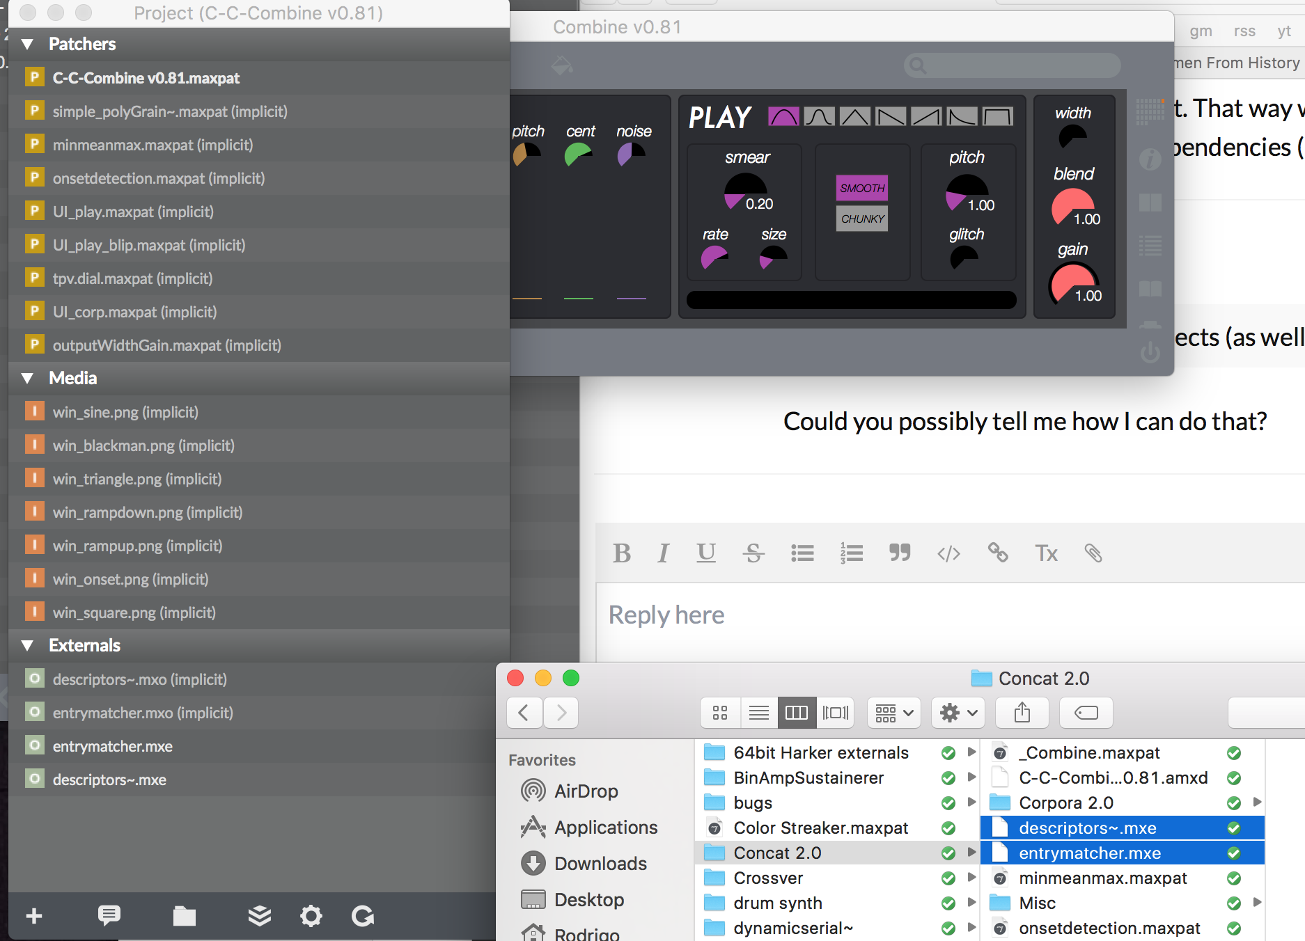Viewport: 1305px width, 941px height.
Task: Click the add (+) icon in Project window
Action: point(34,916)
